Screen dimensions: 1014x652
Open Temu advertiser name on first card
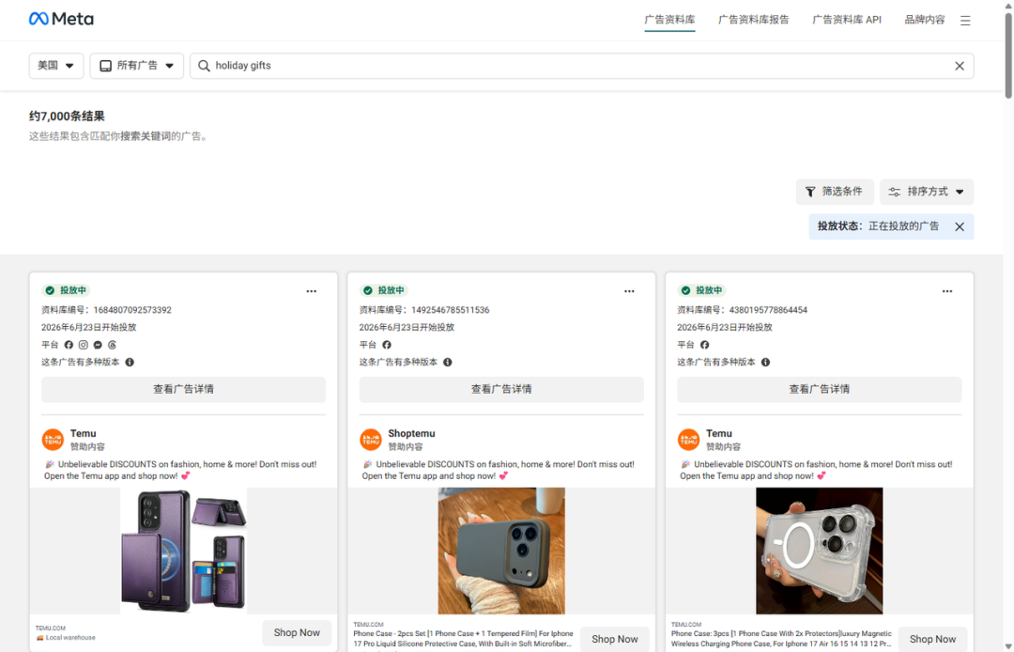pos(84,433)
